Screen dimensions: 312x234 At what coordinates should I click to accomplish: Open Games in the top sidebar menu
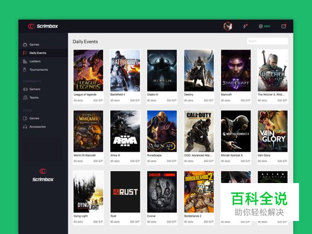pos(34,45)
